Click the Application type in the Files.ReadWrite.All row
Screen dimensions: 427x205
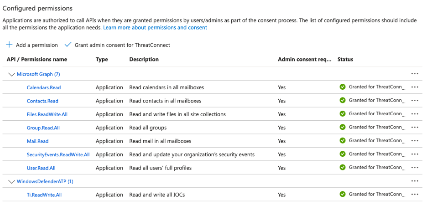109,114
